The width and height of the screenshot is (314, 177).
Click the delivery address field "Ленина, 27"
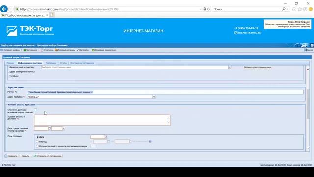[90, 97]
